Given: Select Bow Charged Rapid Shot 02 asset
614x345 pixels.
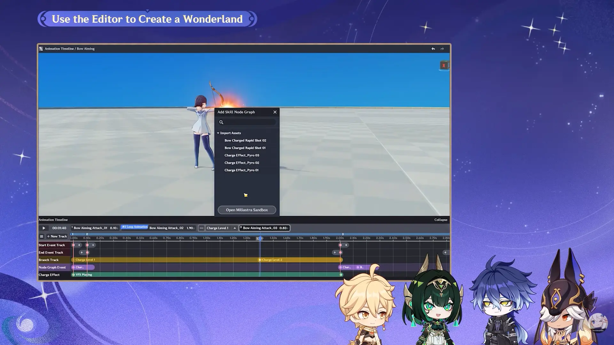Looking at the screenshot, I should [x=245, y=141].
